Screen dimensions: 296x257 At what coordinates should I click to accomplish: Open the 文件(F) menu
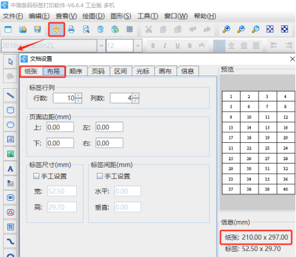point(13,16)
